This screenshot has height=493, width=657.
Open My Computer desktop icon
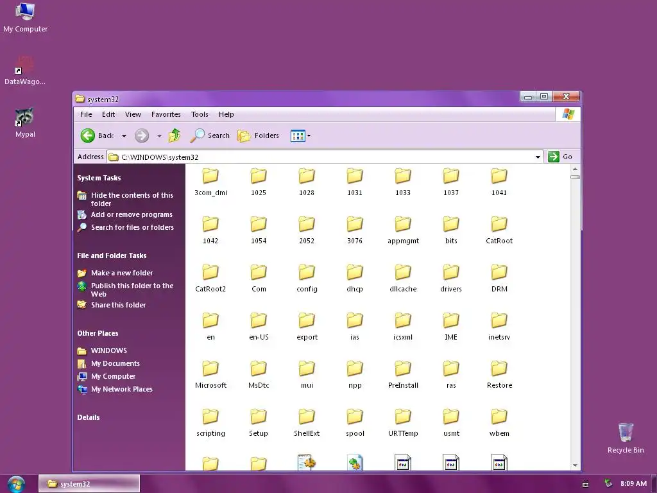[25, 17]
